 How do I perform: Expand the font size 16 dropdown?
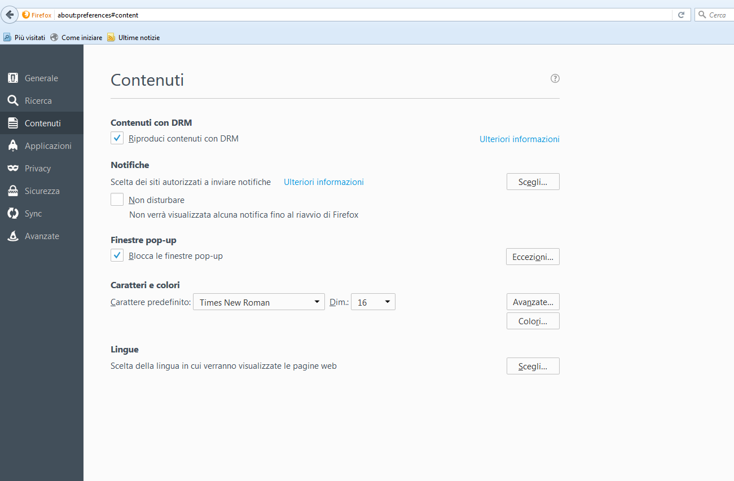click(373, 302)
